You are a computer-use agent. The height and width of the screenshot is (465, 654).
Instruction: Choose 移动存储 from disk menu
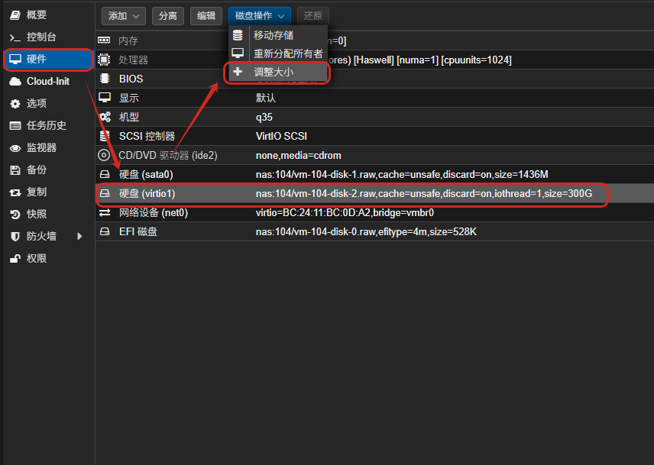[x=273, y=35]
